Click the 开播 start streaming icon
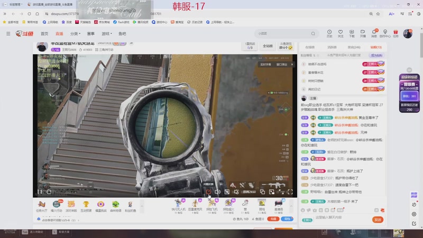 point(363,33)
